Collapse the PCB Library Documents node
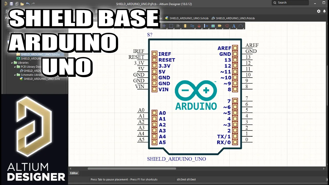 (x=15, y=67)
